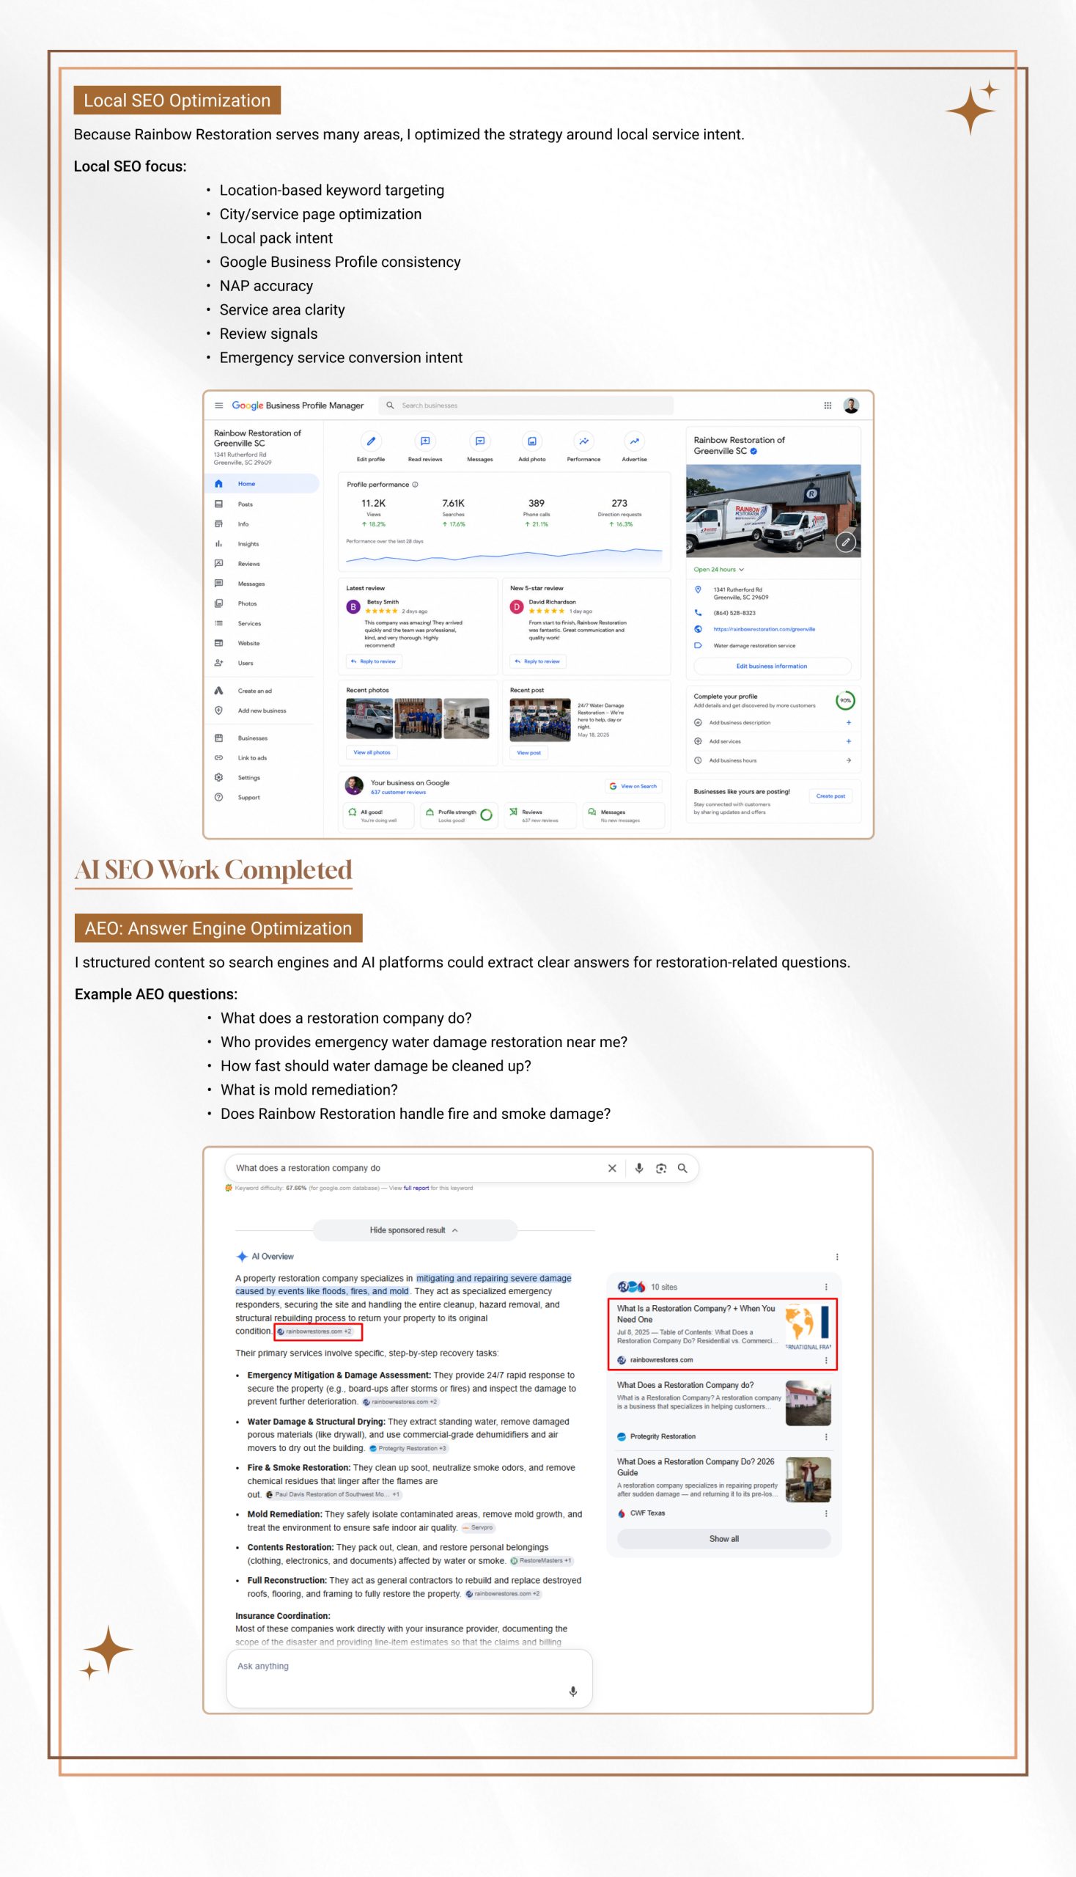Open the 637 customer reviews link
The width and height of the screenshot is (1076, 1877).
pos(398,793)
